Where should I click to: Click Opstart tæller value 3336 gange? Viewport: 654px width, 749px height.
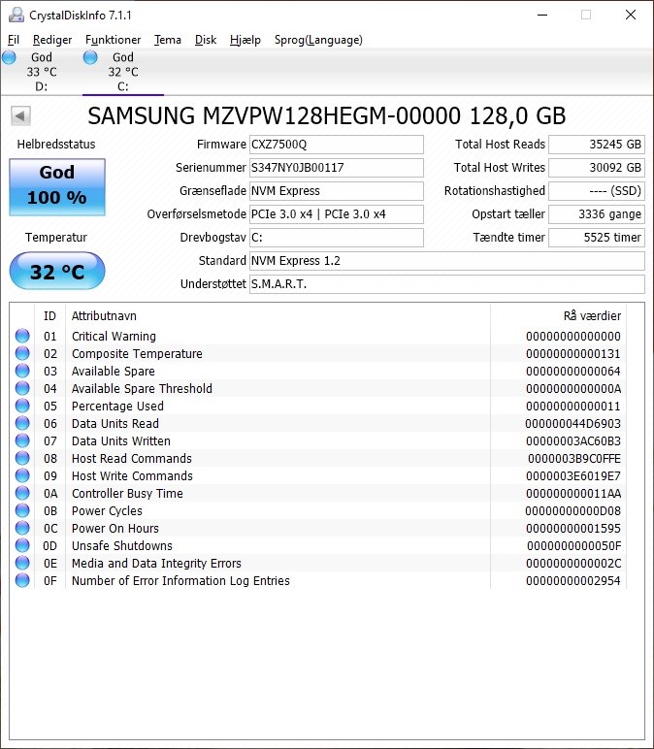tap(597, 214)
